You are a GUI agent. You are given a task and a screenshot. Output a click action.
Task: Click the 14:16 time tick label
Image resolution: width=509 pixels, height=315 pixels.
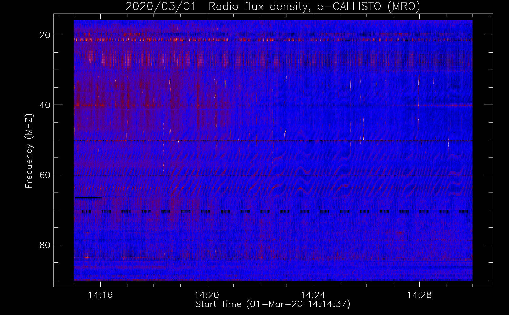tap(100, 295)
